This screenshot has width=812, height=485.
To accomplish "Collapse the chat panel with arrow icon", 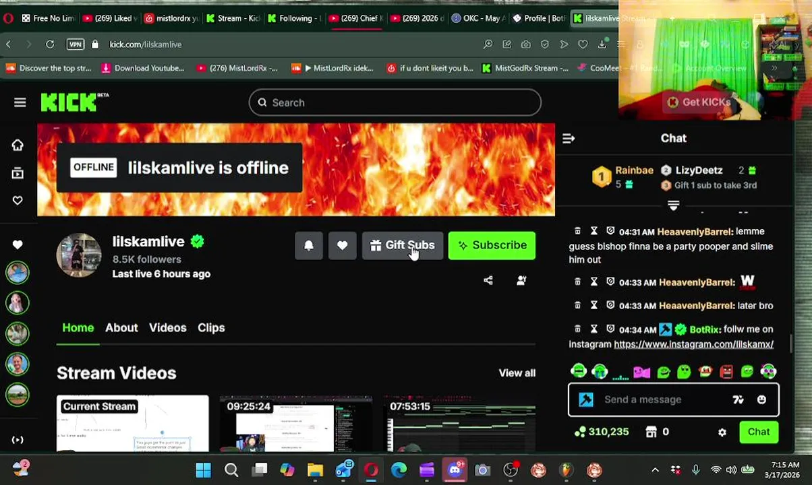I will click(569, 138).
